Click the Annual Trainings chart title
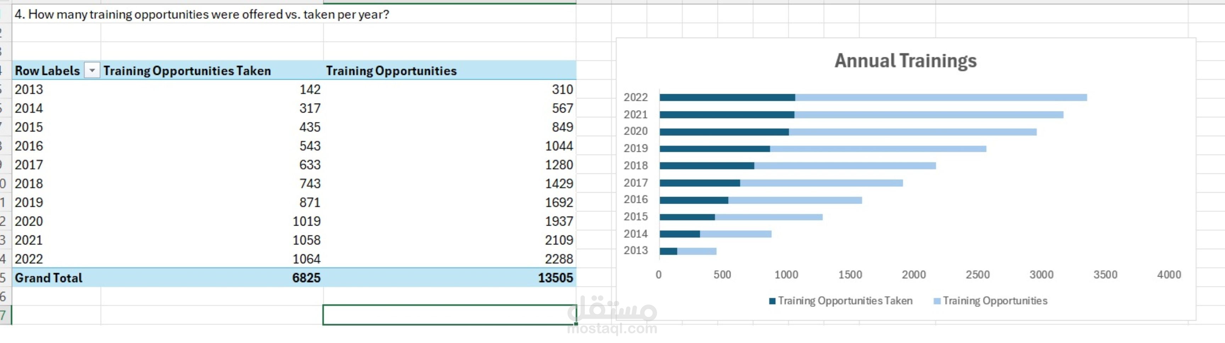Screen dimensions: 1225x343 (905, 61)
